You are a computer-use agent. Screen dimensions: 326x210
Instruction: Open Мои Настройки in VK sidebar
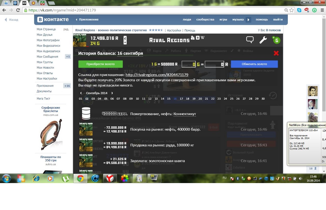47,79
